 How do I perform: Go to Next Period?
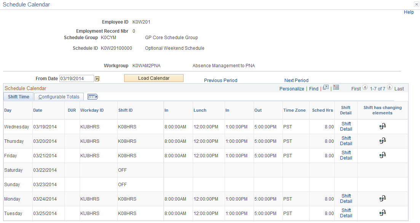(296, 81)
